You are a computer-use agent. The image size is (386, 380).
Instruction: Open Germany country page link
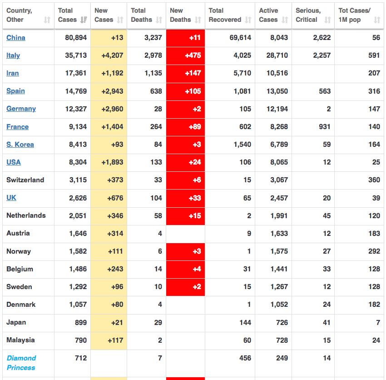pyautogui.click(x=21, y=109)
